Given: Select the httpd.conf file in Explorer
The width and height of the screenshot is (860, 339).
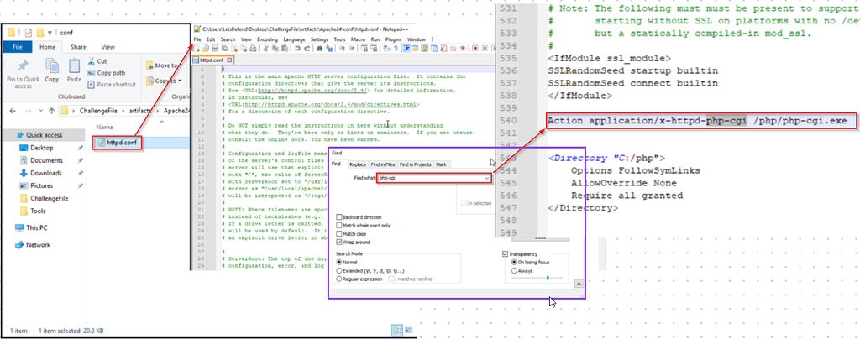Looking at the screenshot, I should 118,143.
